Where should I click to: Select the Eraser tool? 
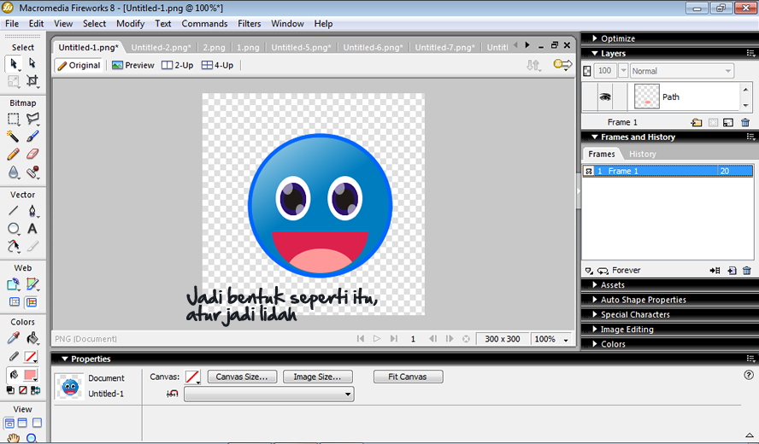(32, 155)
